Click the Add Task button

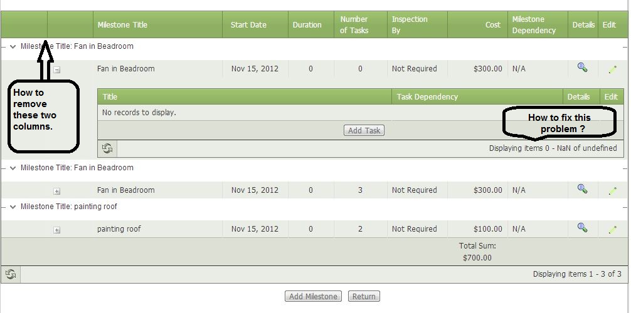pyautogui.click(x=364, y=130)
